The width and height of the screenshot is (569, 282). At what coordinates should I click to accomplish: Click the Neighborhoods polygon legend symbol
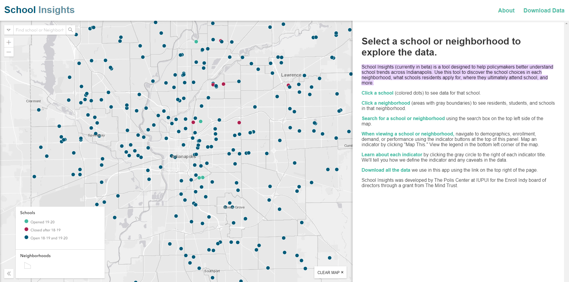(28, 265)
